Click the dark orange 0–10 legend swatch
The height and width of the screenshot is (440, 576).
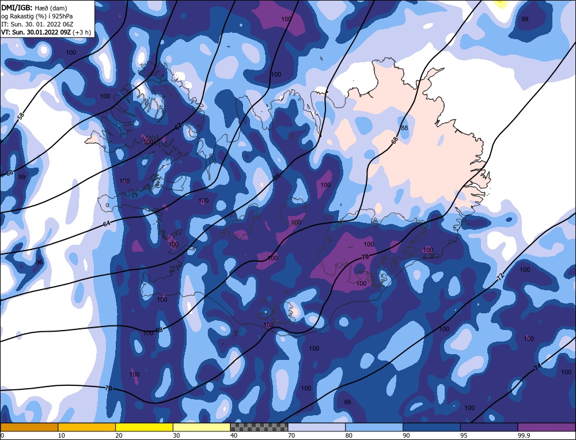[x=29, y=427]
